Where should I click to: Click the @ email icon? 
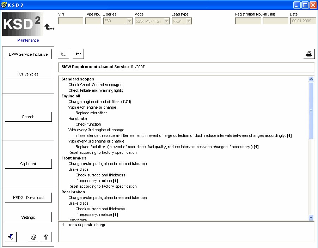33,237
